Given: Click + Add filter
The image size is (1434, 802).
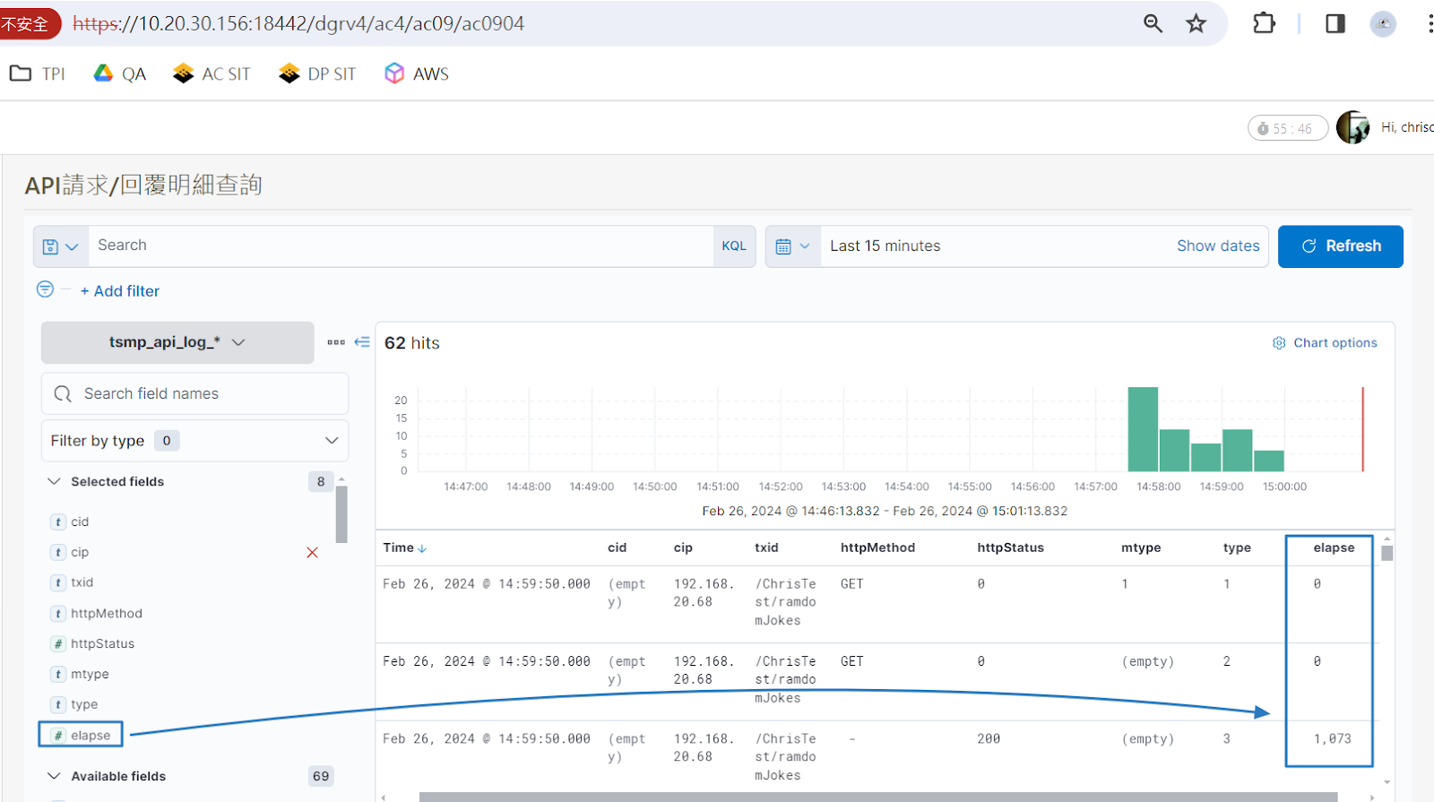Looking at the screenshot, I should point(120,291).
